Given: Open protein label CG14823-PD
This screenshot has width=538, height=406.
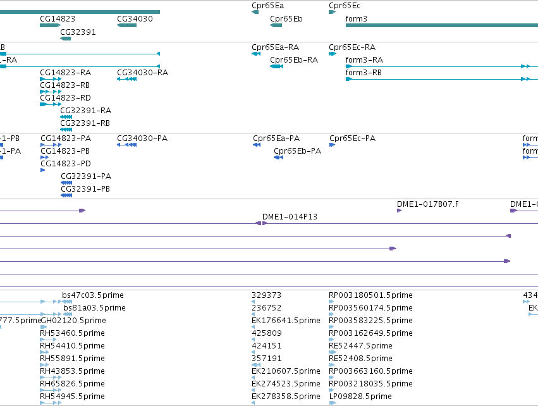Looking at the screenshot, I should click(x=66, y=164).
